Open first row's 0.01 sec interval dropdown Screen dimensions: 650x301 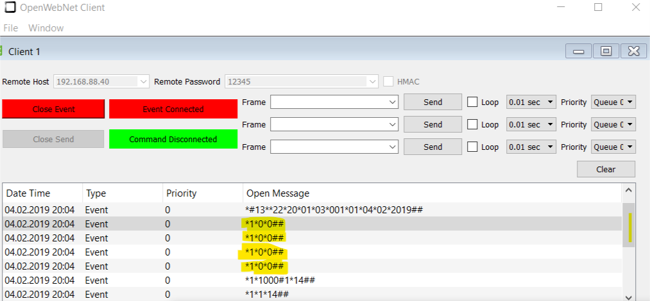(x=531, y=102)
